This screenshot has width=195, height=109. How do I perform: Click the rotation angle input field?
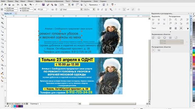click(43, 9)
